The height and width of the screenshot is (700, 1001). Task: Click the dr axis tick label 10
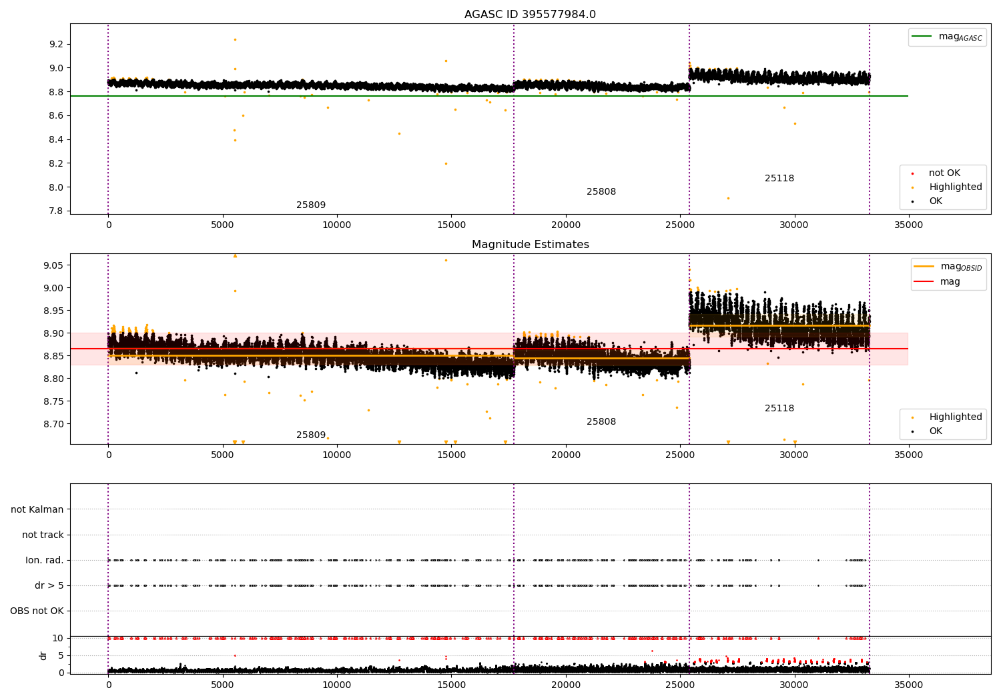point(58,638)
